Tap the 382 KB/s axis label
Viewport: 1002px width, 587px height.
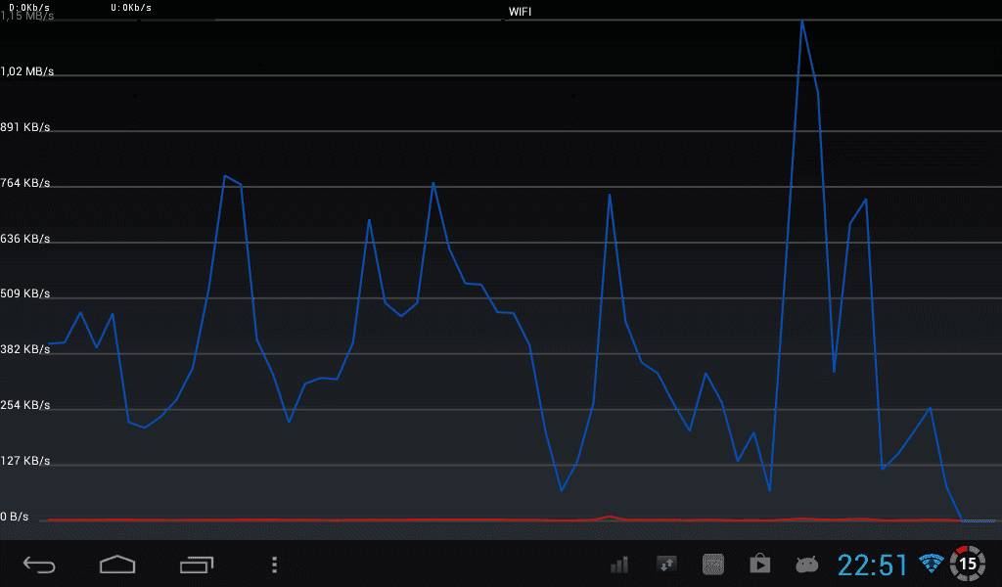pyautogui.click(x=24, y=348)
